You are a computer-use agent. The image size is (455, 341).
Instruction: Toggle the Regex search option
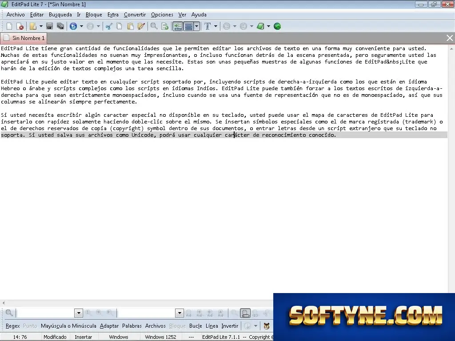(13, 326)
